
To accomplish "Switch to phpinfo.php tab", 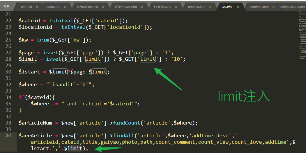I will click(x=197, y=7).
